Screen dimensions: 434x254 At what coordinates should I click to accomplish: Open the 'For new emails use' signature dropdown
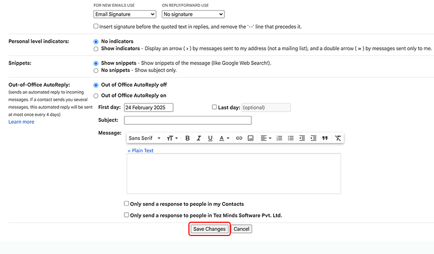point(125,14)
